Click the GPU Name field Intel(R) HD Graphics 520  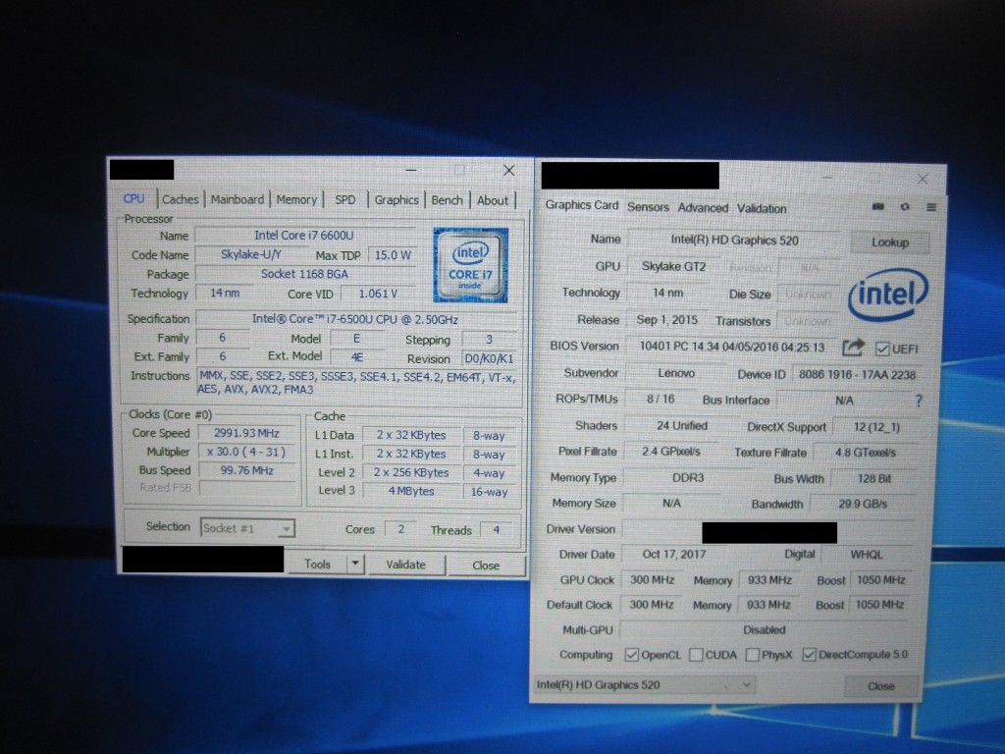(x=734, y=241)
